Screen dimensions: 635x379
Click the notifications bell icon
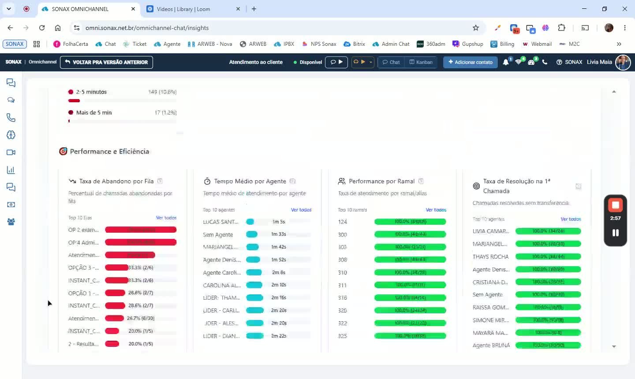506,62
